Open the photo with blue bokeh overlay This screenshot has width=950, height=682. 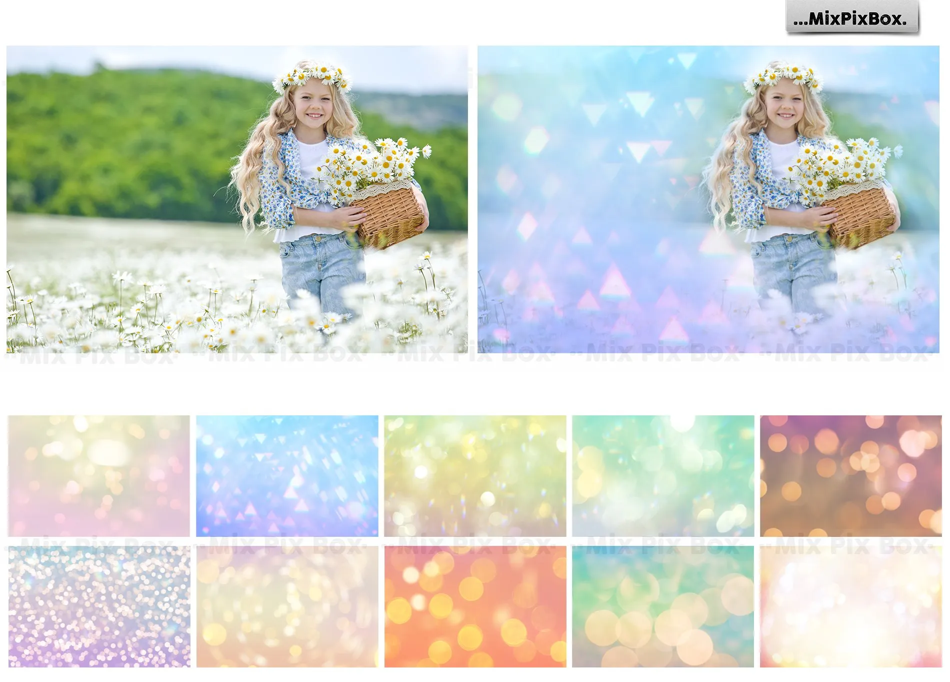tap(708, 199)
